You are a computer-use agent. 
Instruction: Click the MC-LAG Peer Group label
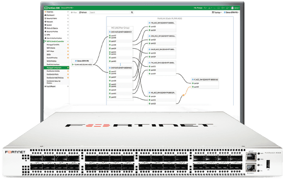click(x=120, y=28)
